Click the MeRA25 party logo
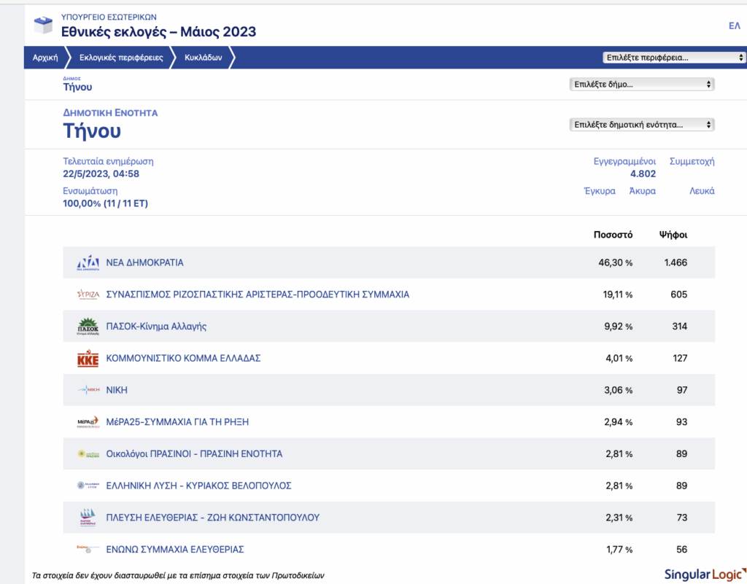This screenshot has width=747, height=584. coord(88,421)
